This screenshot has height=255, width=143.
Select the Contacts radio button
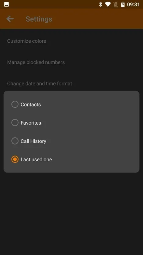pos(15,105)
